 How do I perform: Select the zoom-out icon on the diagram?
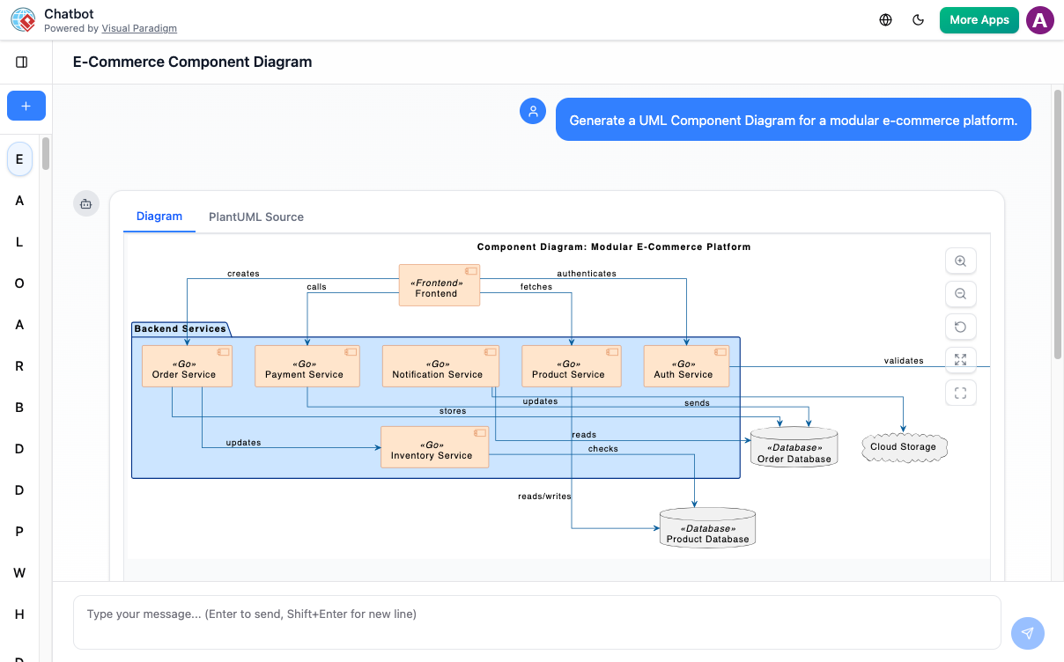tap(960, 293)
